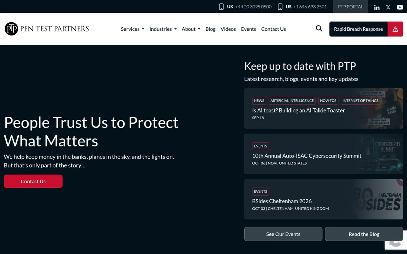Click the US phone icon
The height and width of the screenshot is (254, 407).
click(x=280, y=7)
